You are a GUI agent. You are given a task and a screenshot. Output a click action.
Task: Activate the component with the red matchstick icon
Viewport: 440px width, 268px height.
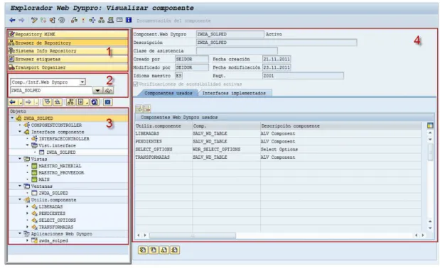click(x=83, y=20)
